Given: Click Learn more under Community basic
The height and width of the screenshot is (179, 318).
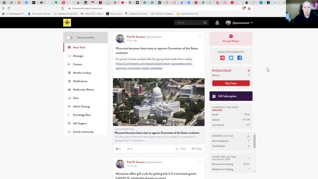Looking at the screenshot, I should pos(217,110).
